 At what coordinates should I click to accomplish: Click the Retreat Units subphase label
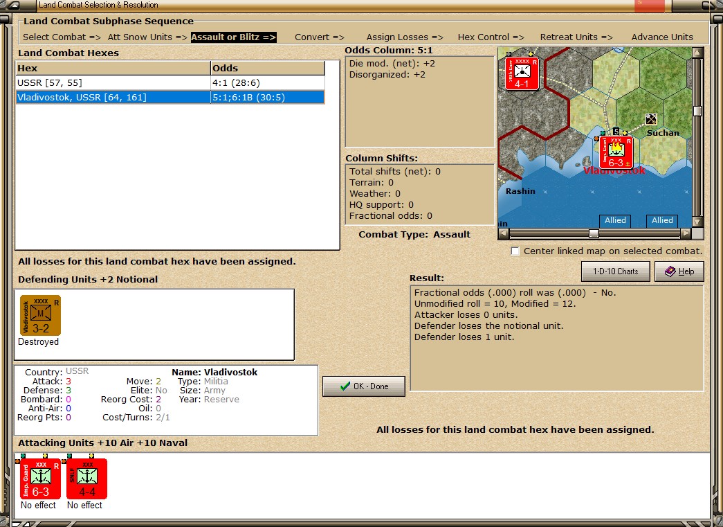(576, 37)
